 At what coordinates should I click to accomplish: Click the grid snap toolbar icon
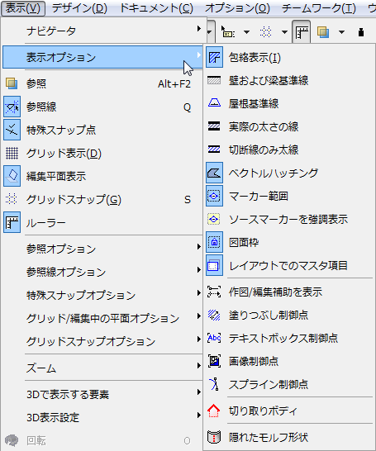265,31
